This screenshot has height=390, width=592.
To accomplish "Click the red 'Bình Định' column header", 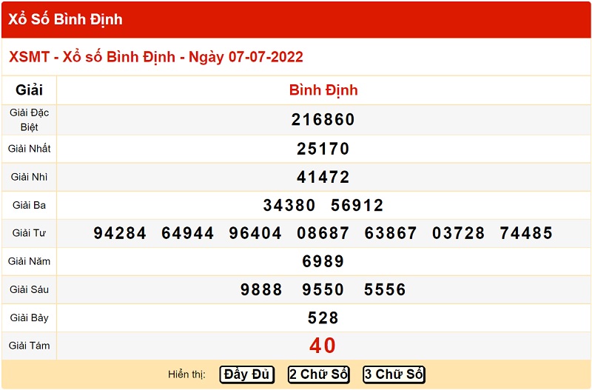I will click(323, 90).
